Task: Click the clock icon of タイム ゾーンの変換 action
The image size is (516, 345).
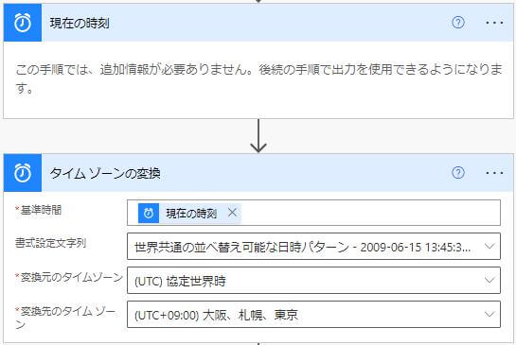Action: click(23, 173)
